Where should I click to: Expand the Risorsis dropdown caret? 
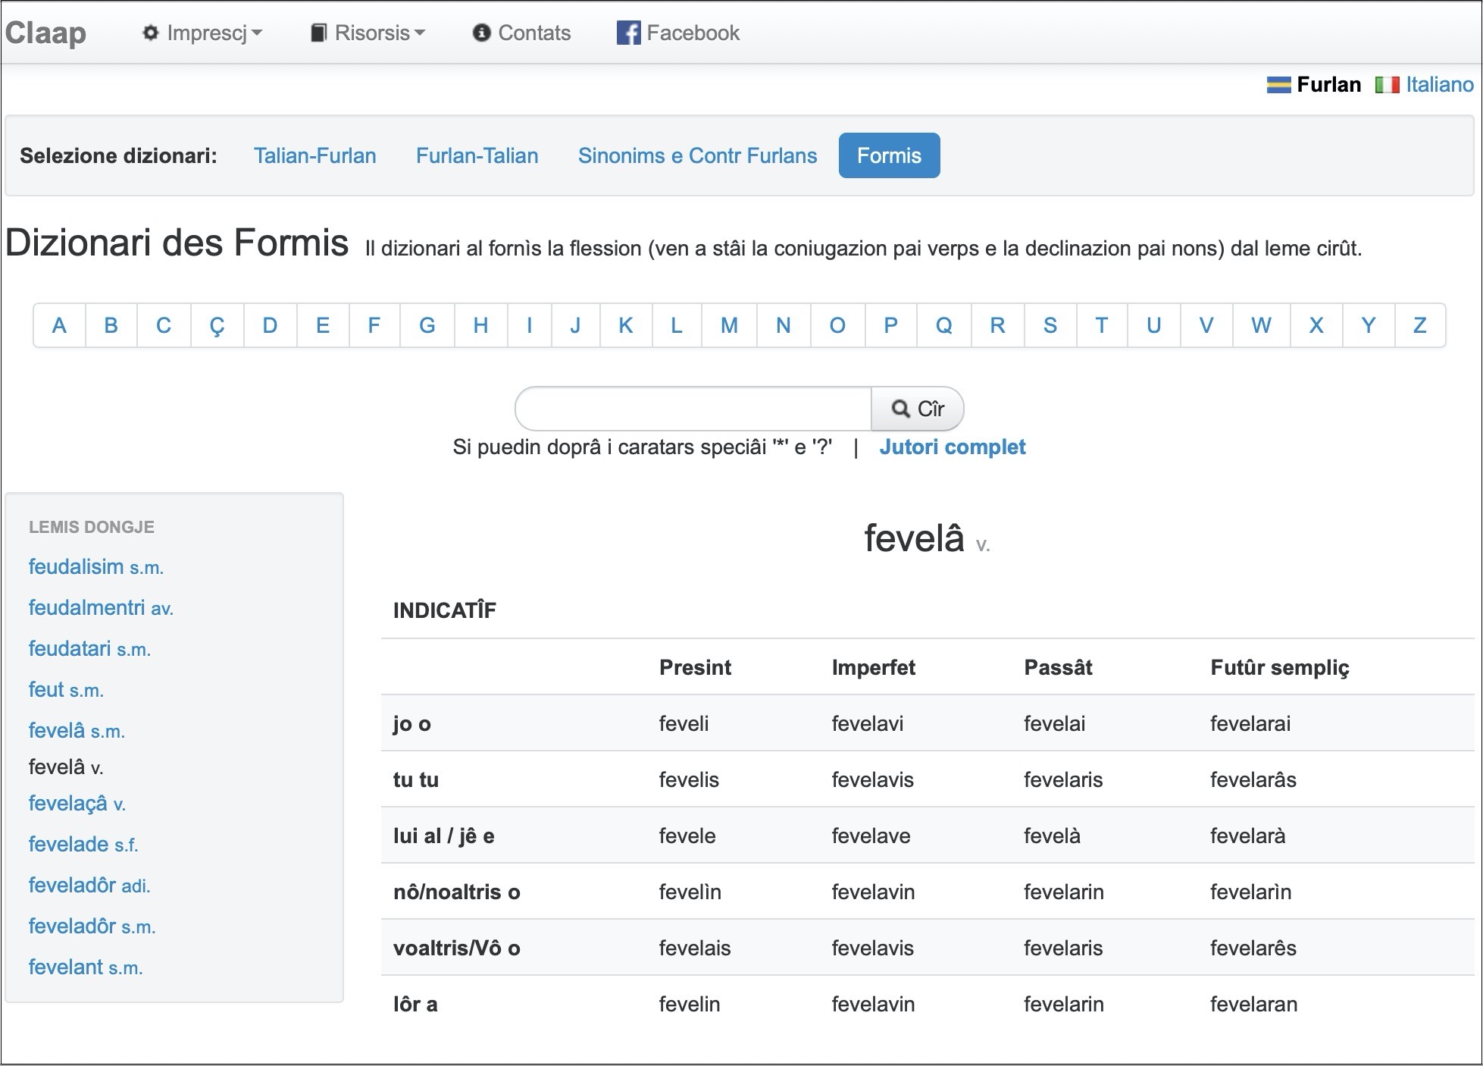(420, 33)
